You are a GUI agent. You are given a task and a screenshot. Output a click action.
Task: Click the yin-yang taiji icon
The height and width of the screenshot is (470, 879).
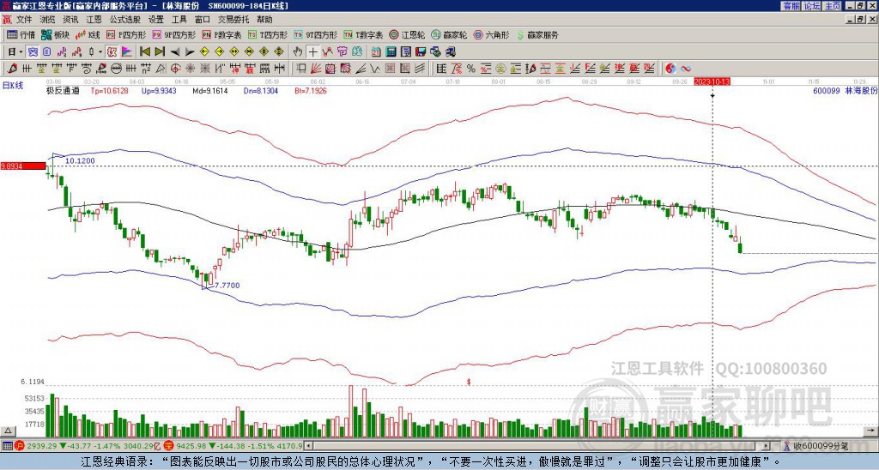tap(670, 69)
